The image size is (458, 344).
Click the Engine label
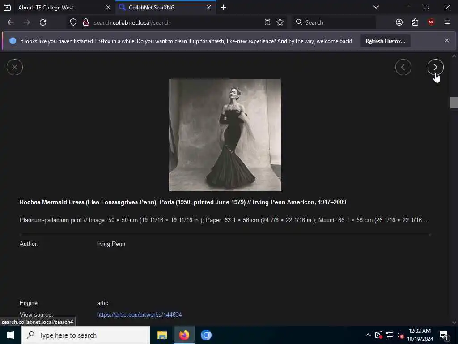coord(29,303)
